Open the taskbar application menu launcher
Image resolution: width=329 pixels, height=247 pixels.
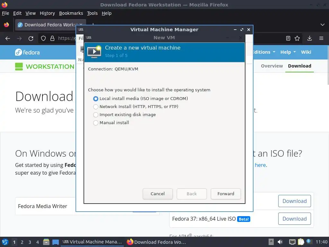click(x=5, y=242)
